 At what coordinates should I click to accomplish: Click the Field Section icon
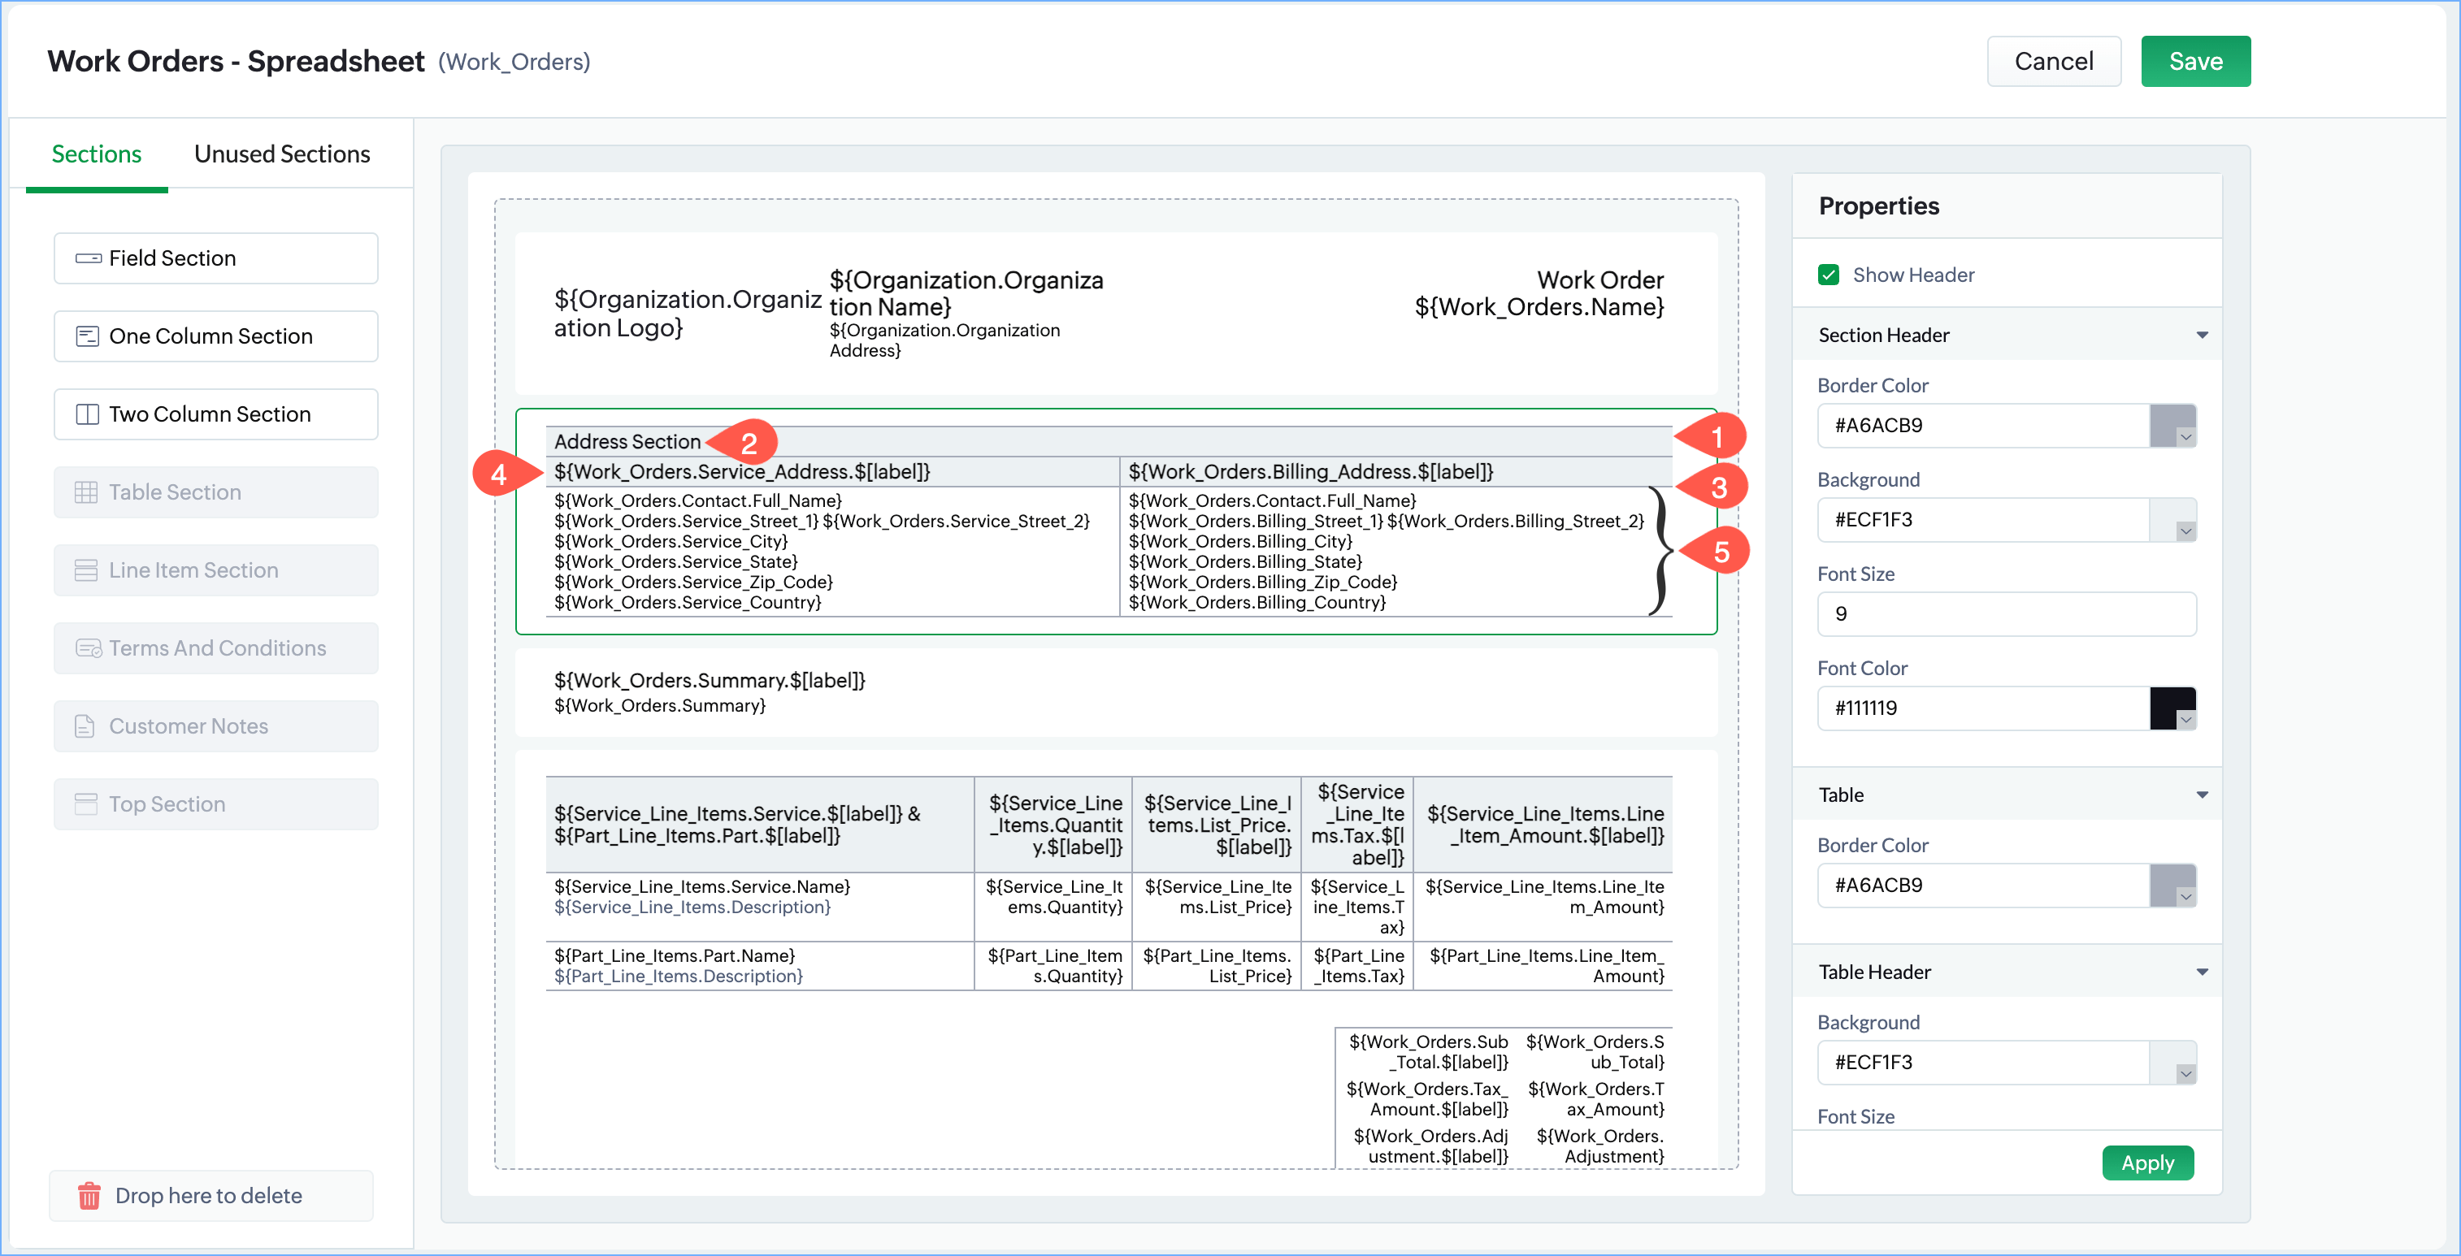pyautogui.click(x=88, y=258)
